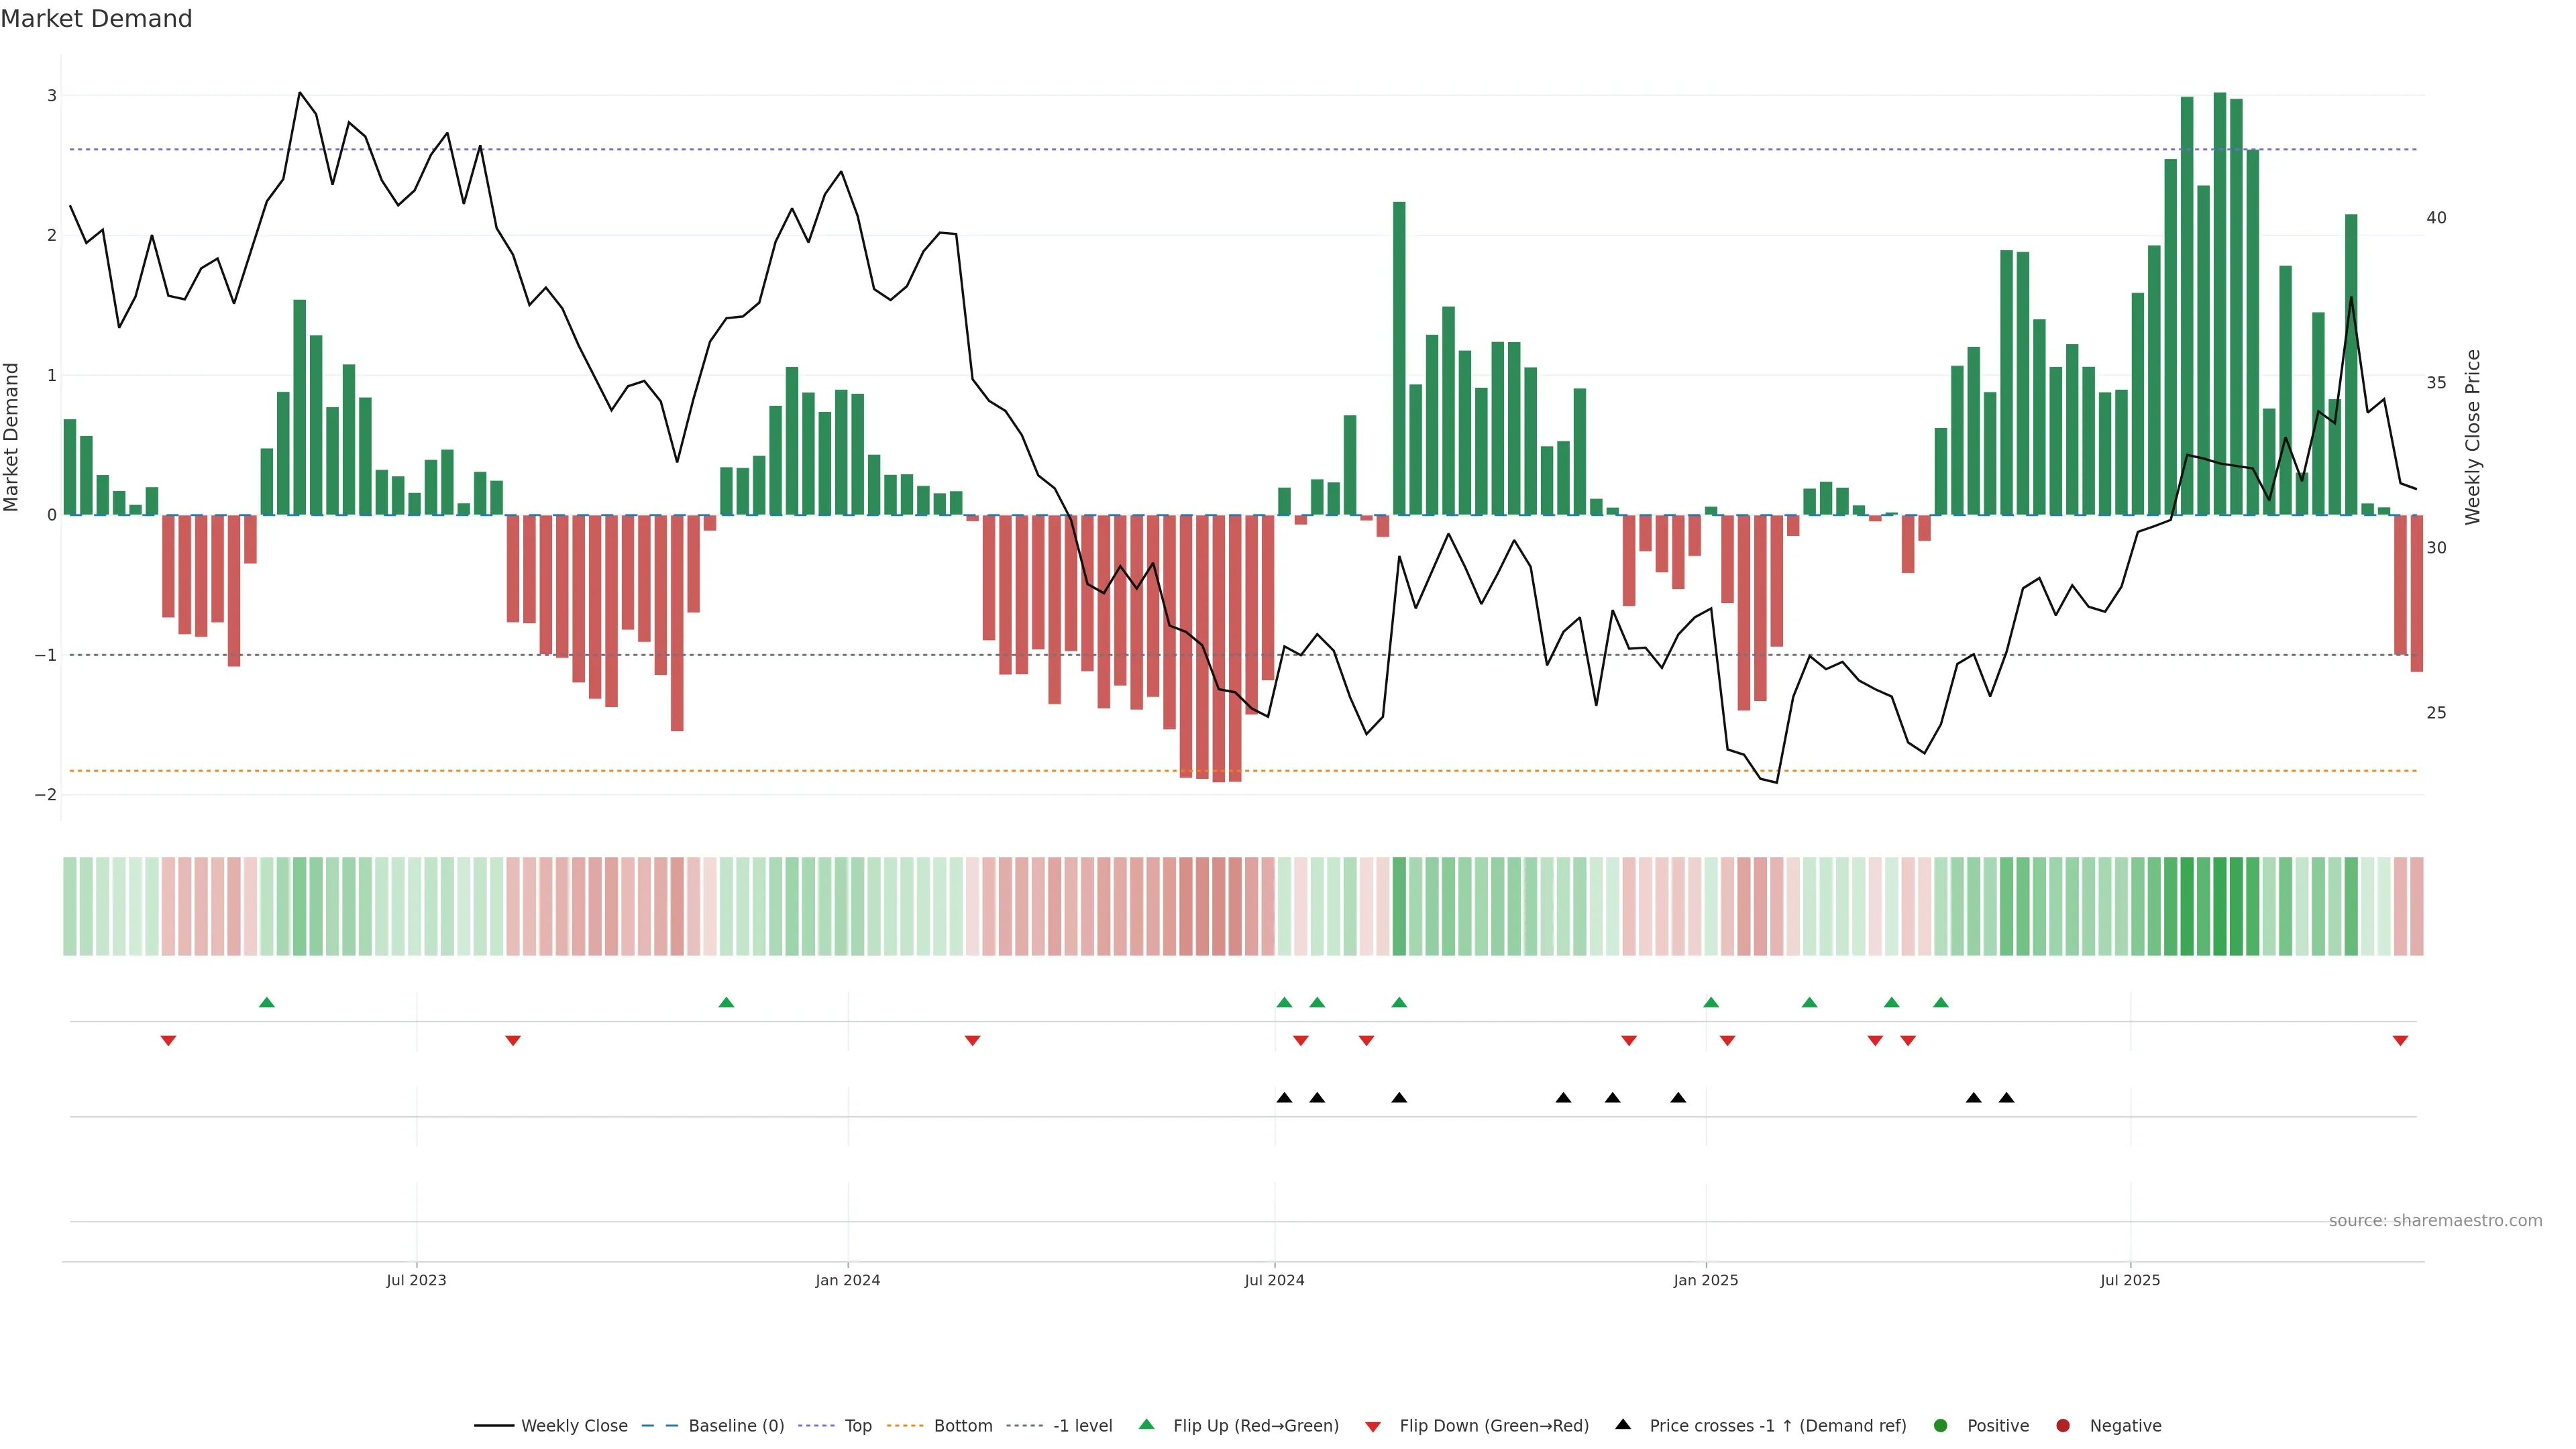Click the Market Demand chart title
Image resolution: width=2576 pixels, height=1449 pixels.
(96, 19)
